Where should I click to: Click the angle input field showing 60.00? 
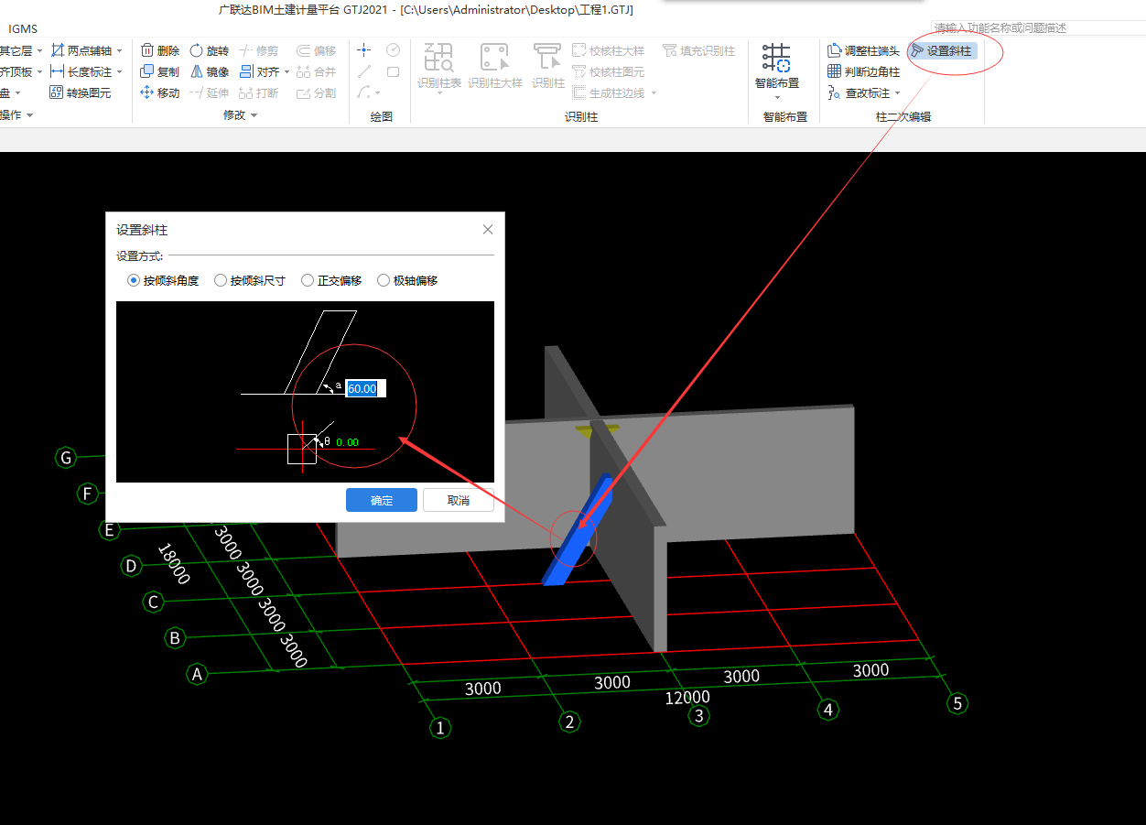(x=366, y=388)
